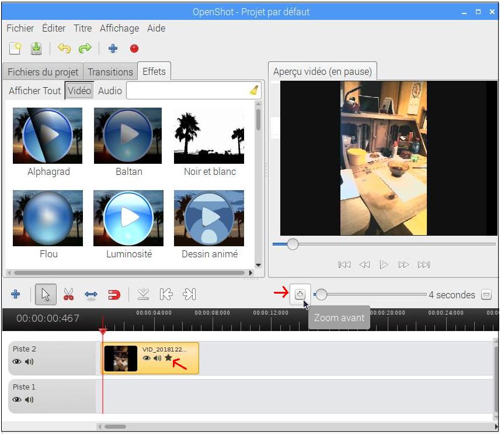
Task: Click the timeline scrollbar right arrow
Action: 496,426
